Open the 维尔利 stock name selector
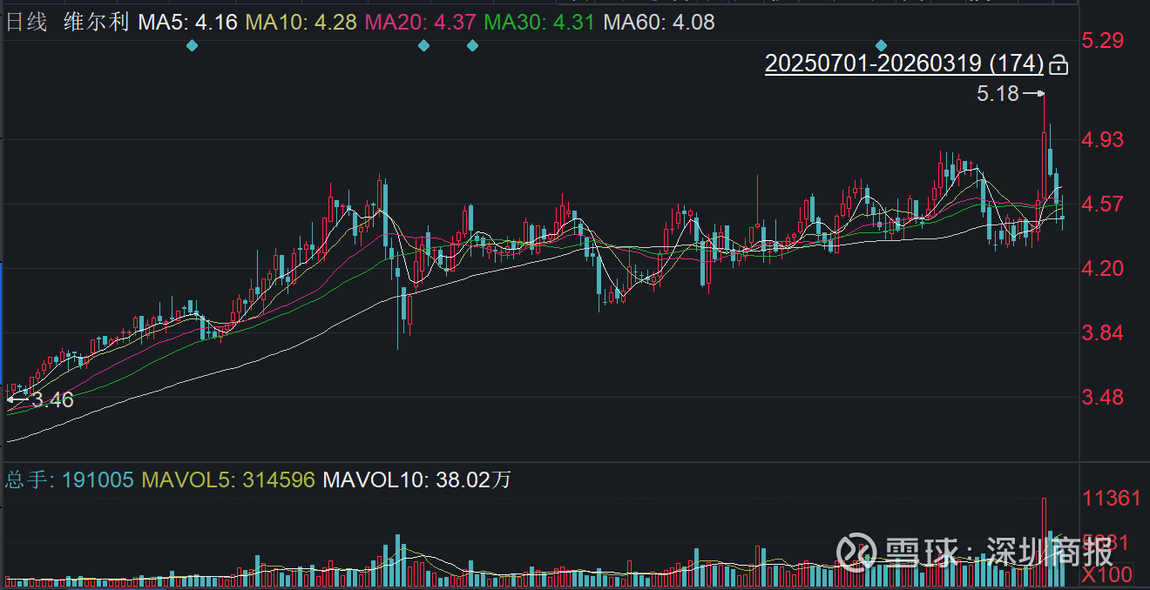The width and height of the screenshot is (1150, 590). [x=96, y=22]
